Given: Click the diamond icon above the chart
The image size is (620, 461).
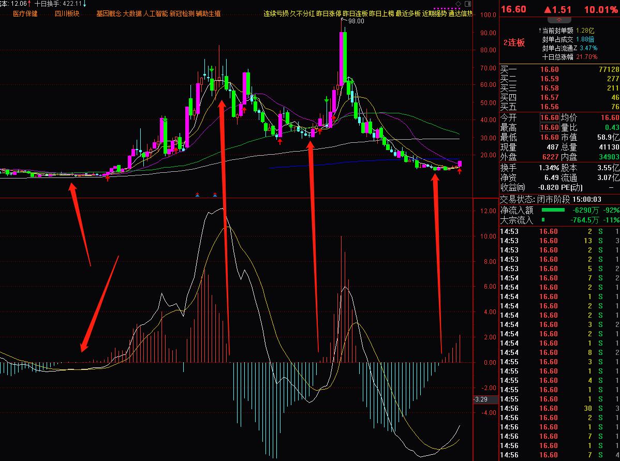Looking at the screenshot, I should tap(458, 4).
